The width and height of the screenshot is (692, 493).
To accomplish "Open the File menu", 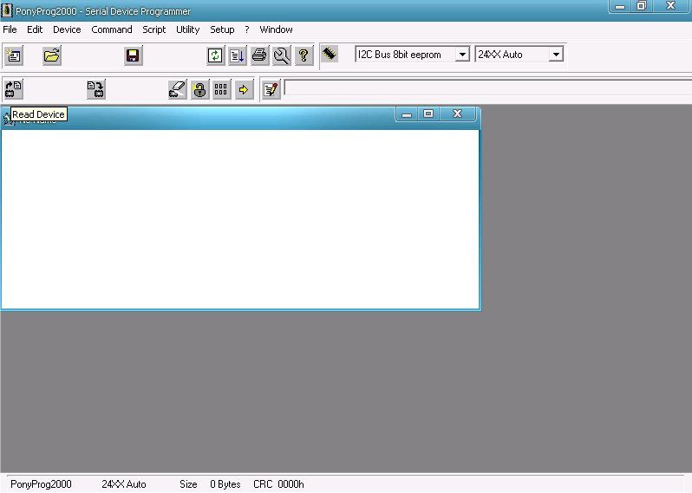I will pos(10,29).
